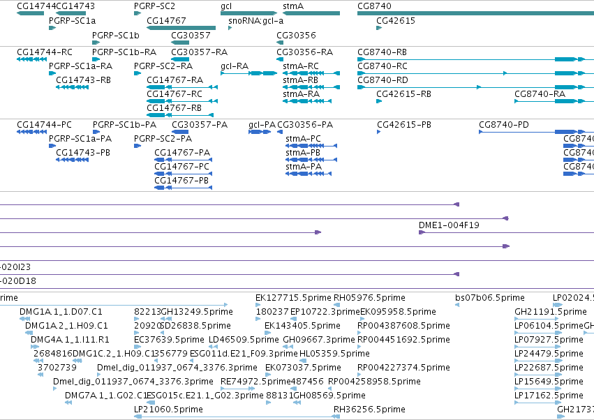This screenshot has width=594, height=420.
Task: Select transcript CG14767-RC
Action: tap(182, 101)
